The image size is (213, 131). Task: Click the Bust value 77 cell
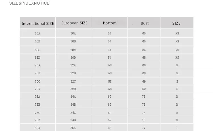(144, 128)
